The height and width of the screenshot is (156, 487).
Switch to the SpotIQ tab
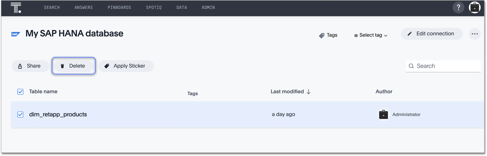(x=154, y=8)
